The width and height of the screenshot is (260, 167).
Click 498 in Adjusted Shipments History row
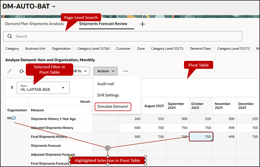[x=231, y=128]
